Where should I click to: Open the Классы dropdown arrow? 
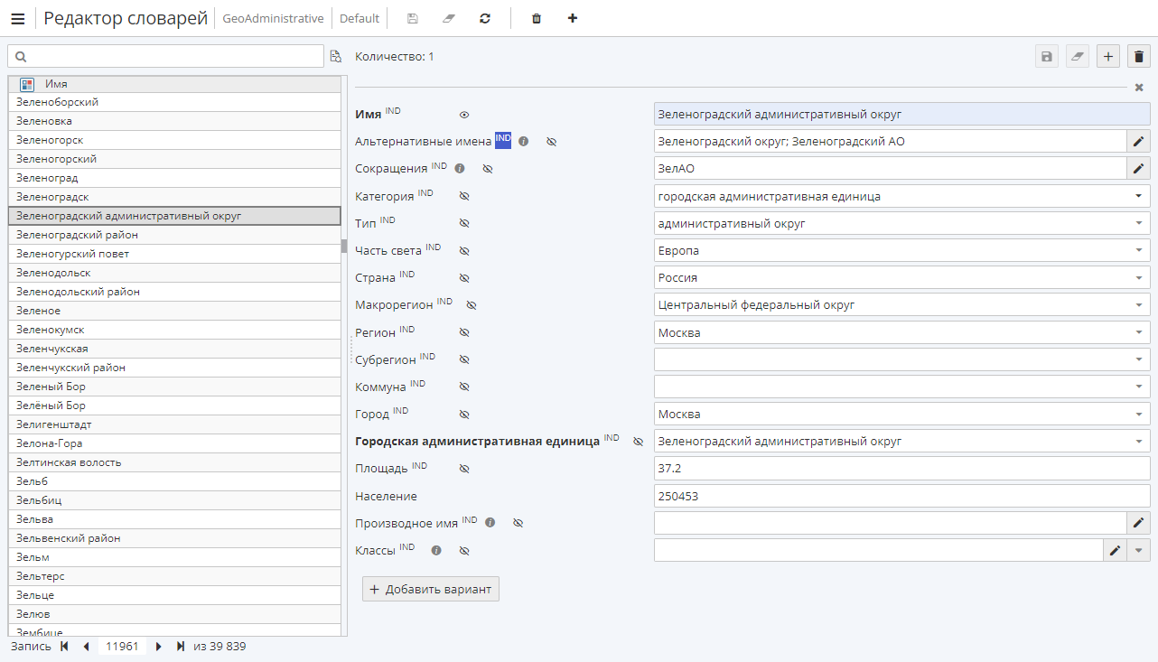tap(1139, 550)
